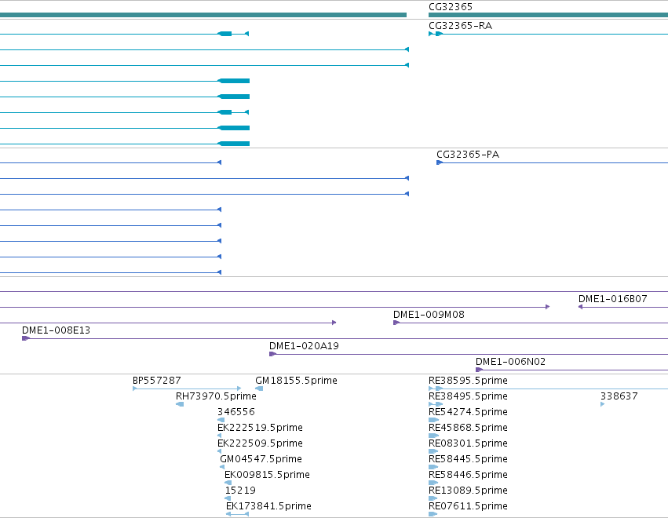This screenshot has width=668, height=518.
Task: Select BAC clone DME1-006N02 label
Action: coord(510,362)
